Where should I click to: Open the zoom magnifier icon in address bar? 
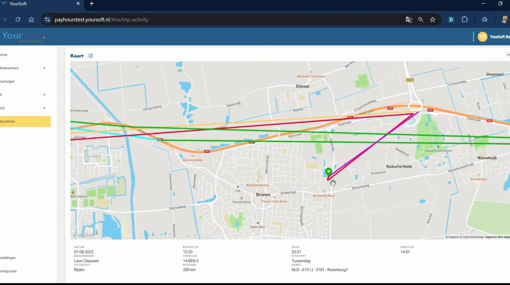(x=421, y=19)
